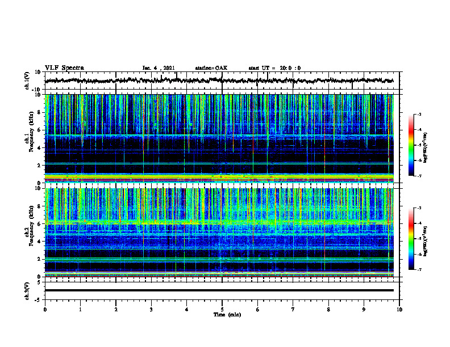Click the ch.2 "Frequency (kHz)" axis title

(32, 225)
